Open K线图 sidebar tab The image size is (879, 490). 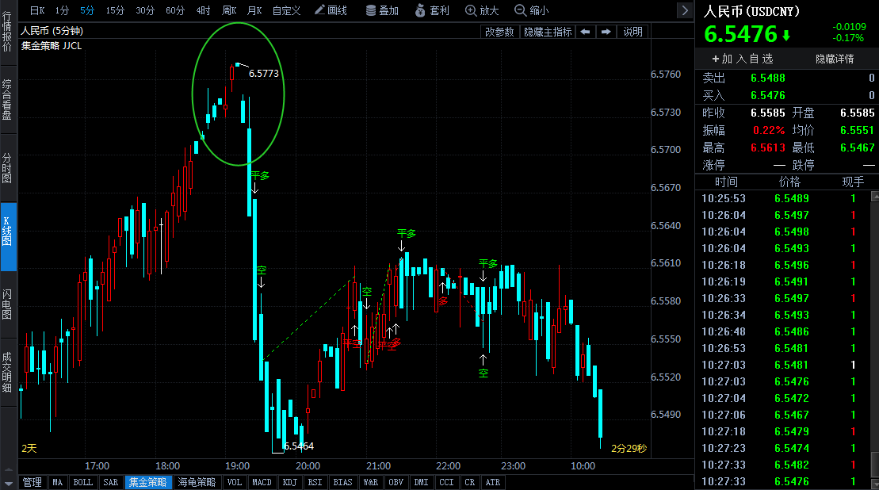click(x=7, y=236)
